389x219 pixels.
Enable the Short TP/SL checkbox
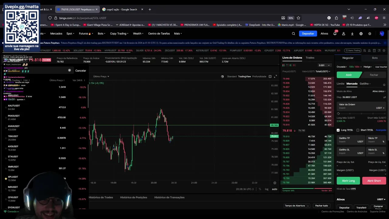[358, 130]
